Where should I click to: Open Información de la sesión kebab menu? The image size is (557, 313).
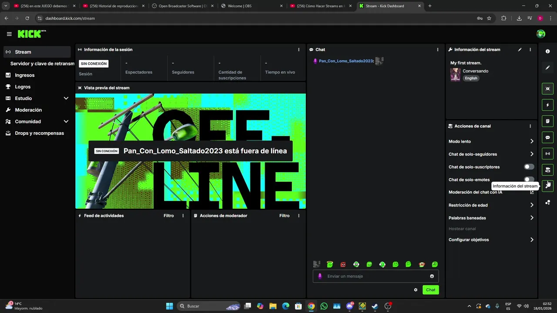299,50
